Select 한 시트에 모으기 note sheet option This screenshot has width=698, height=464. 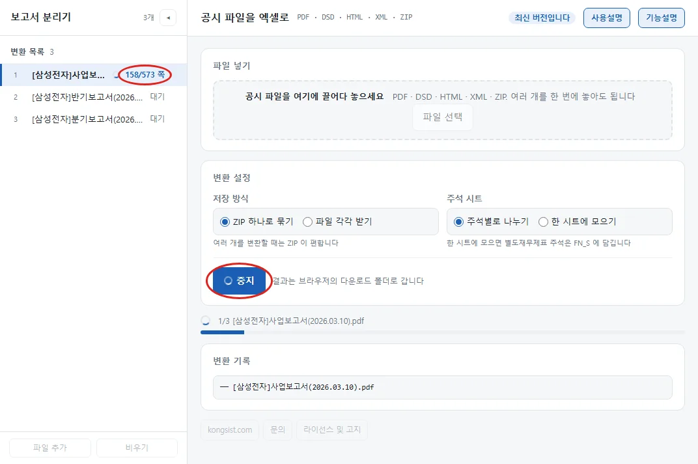[x=577, y=222]
